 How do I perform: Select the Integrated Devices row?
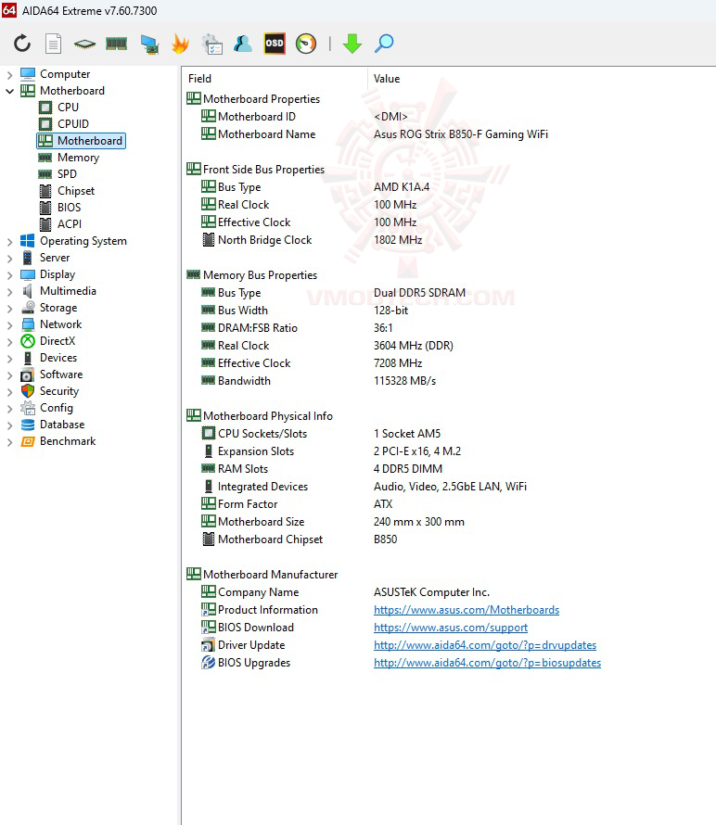[449, 487]
